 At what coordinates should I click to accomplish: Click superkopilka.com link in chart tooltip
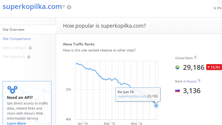tap(132, 96)
